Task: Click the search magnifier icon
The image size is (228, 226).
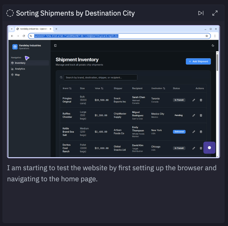Action: coord(61,77)
